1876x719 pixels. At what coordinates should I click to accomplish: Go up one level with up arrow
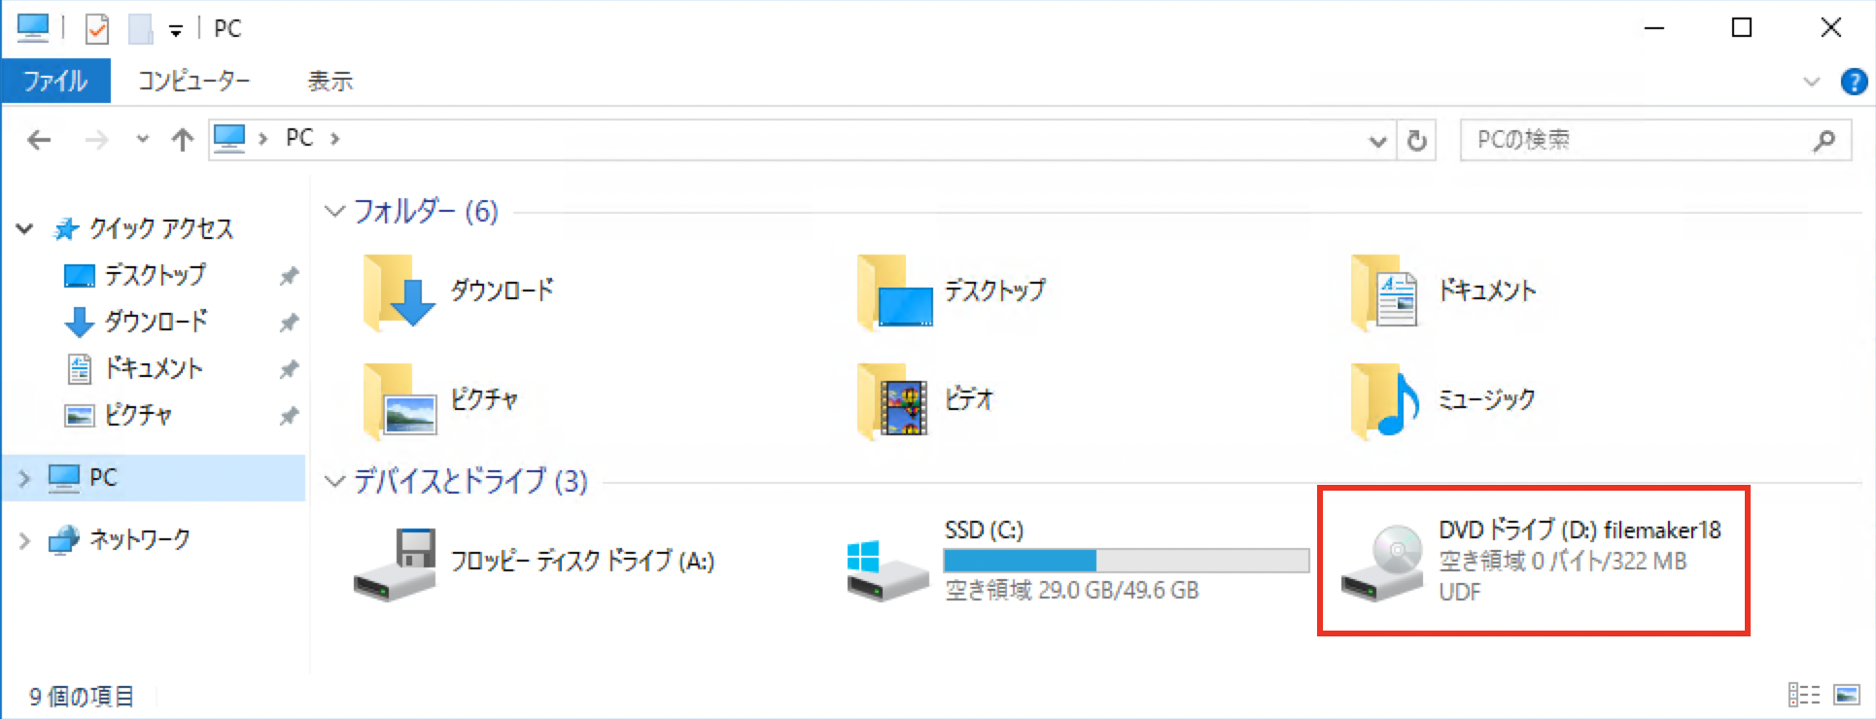tap(182, 140)
